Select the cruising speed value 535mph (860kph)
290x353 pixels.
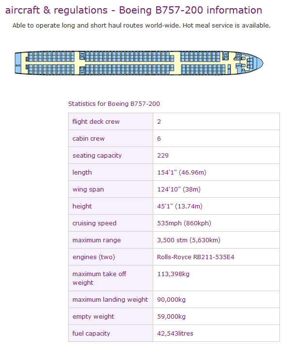184,223
